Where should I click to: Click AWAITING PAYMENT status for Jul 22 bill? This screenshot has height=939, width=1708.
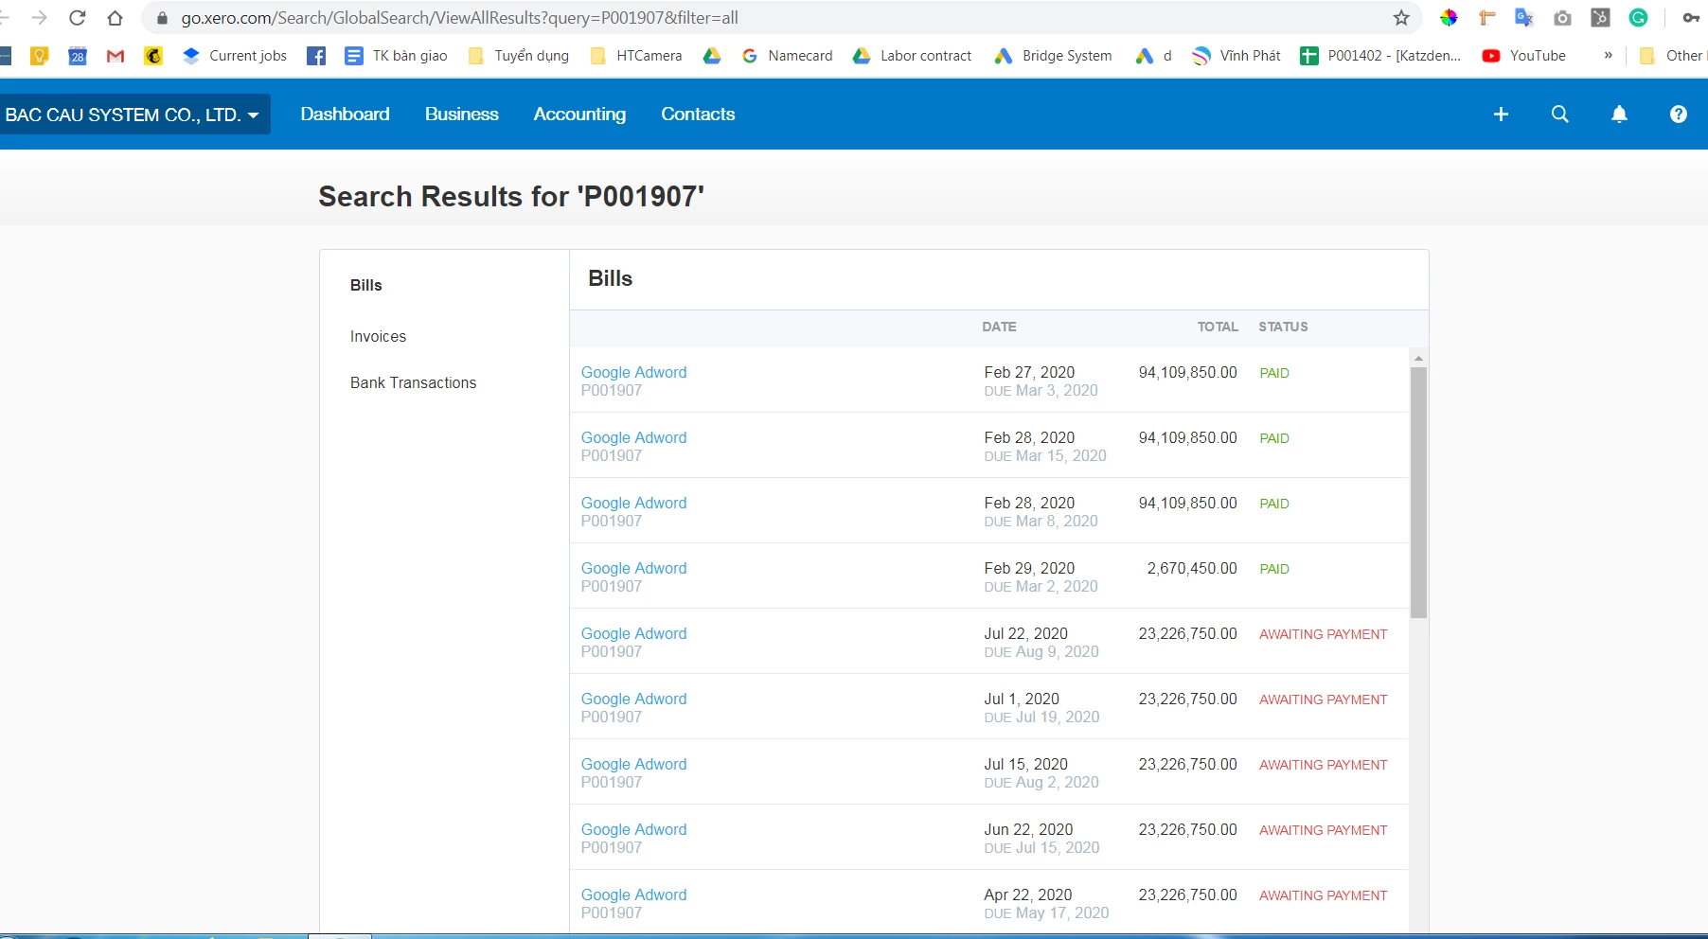1323,635
